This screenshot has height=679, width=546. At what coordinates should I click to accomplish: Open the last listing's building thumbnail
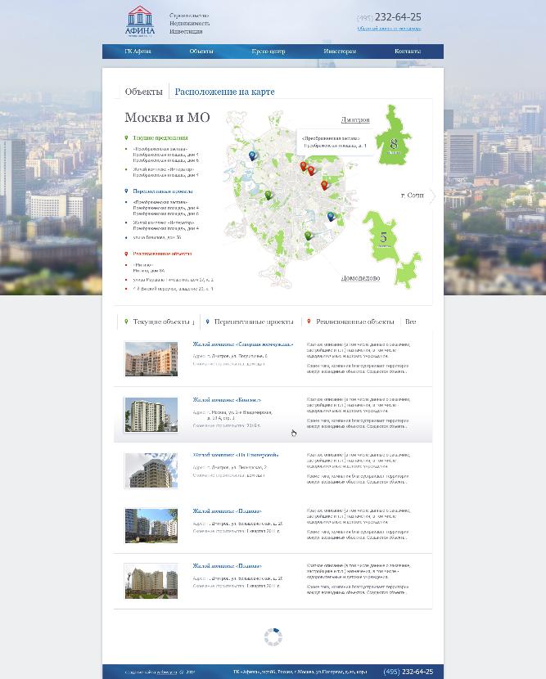[x=151, y=581]
